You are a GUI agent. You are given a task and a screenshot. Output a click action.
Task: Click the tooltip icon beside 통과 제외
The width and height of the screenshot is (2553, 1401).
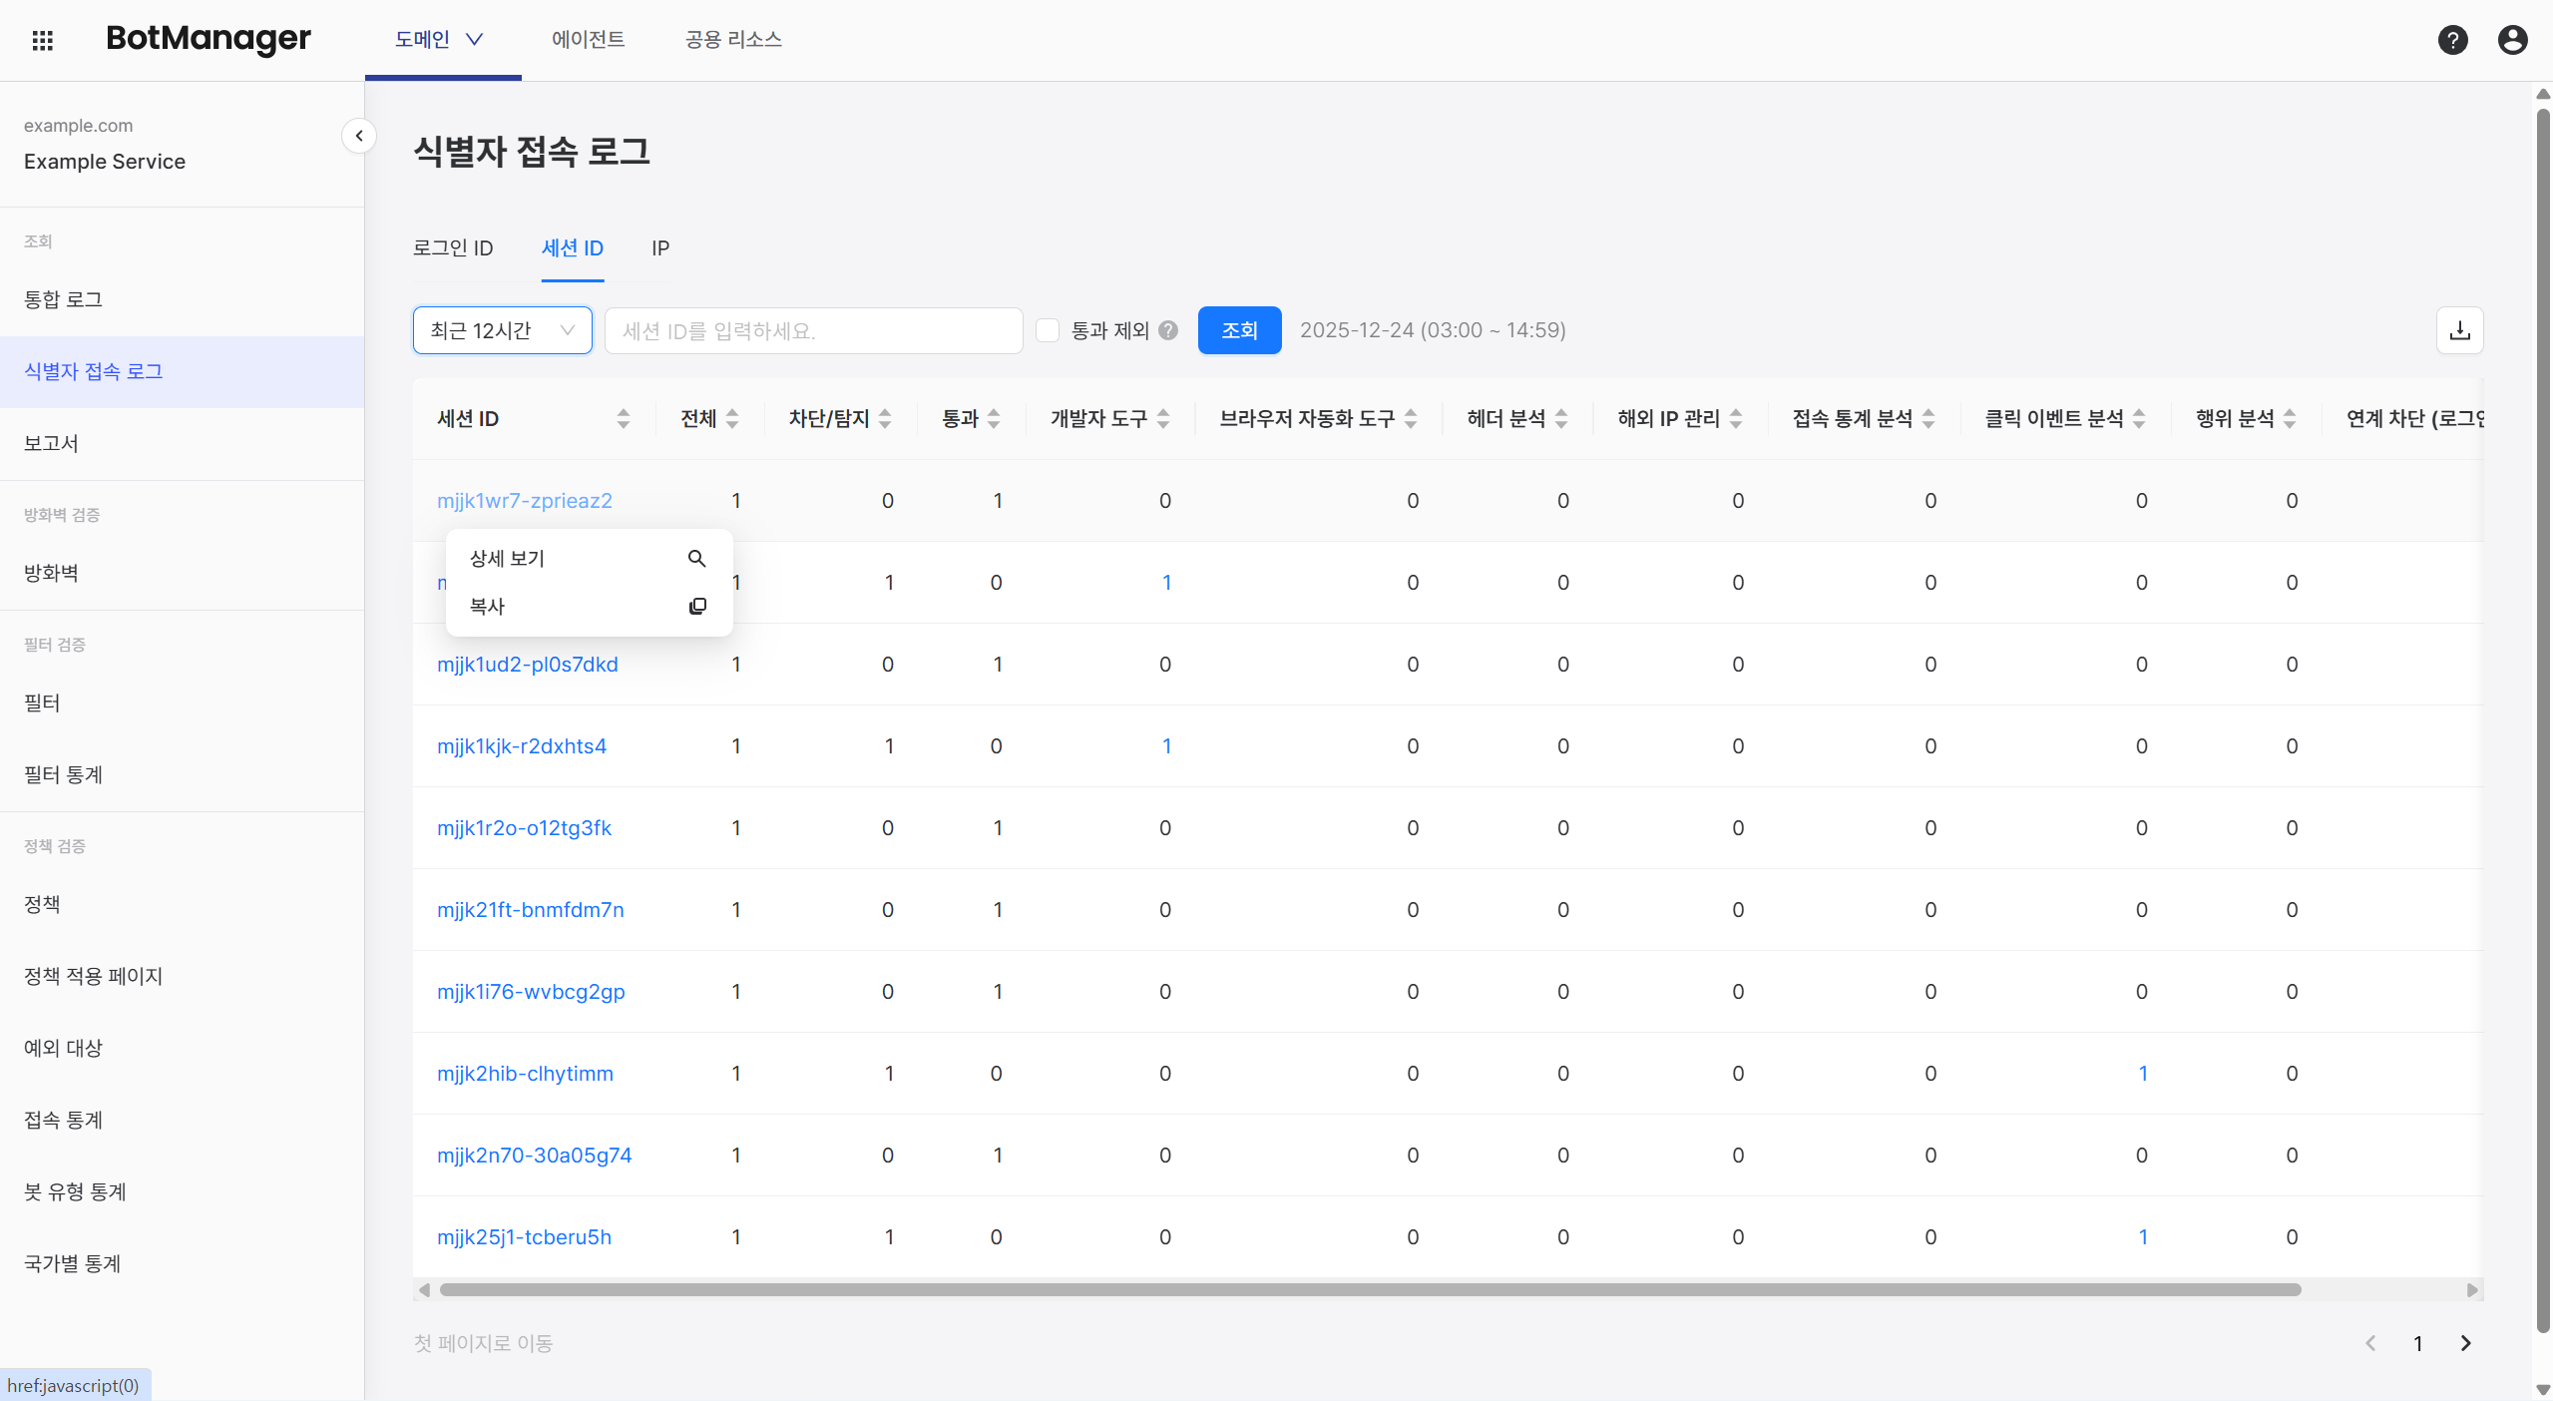pyautogui.click(x=1167, y=330)
